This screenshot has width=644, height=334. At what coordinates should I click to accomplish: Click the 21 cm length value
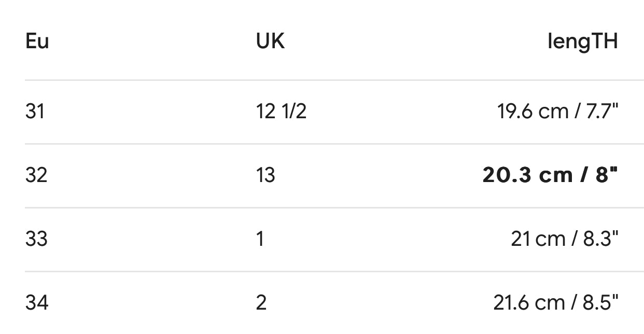click(538, 239)
